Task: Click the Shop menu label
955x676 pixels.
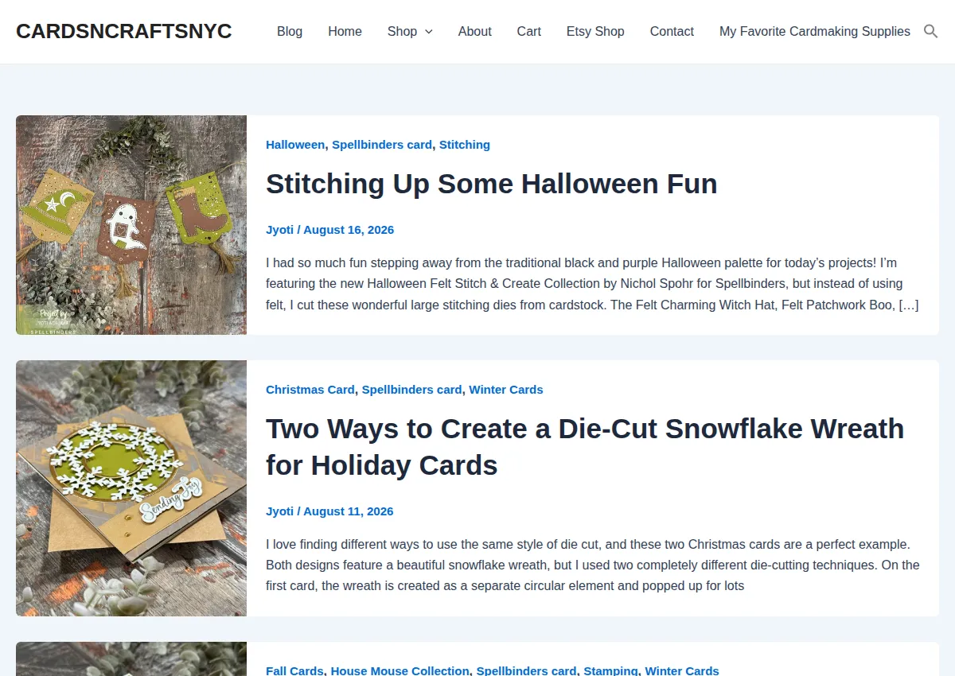Action: pyautogui.click(x=402, y=32)
